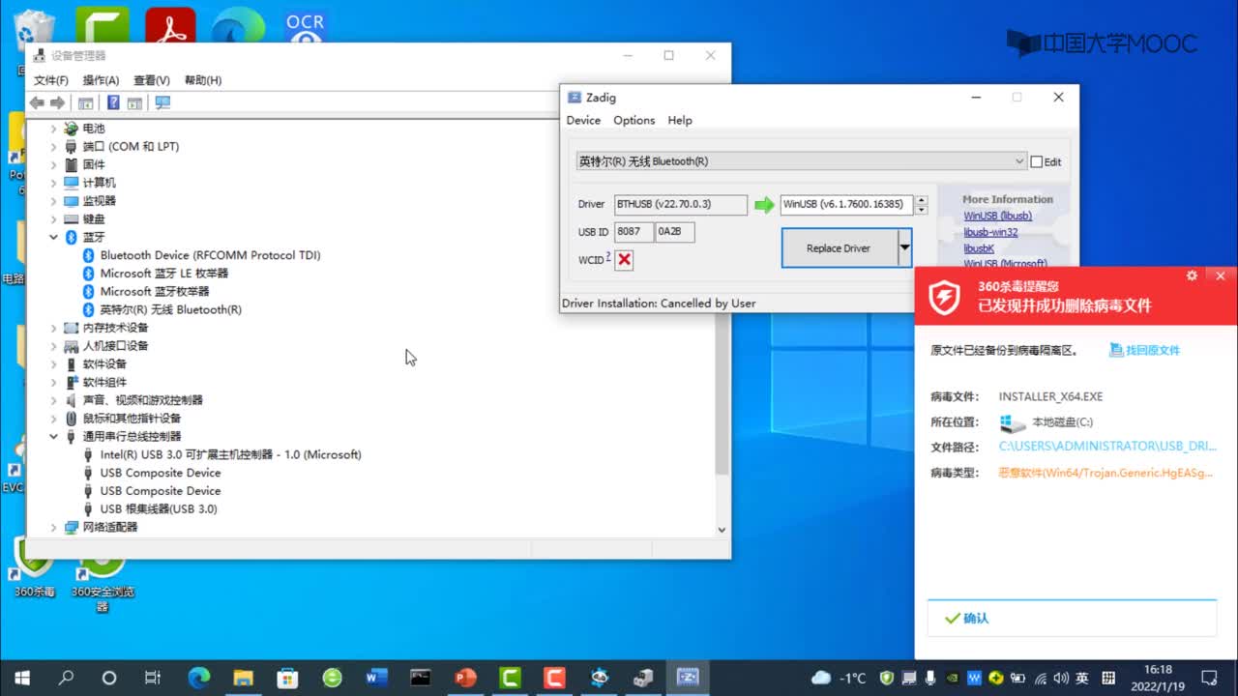Click the Microsoft Edge icon on the taskbar

(199, 677)
